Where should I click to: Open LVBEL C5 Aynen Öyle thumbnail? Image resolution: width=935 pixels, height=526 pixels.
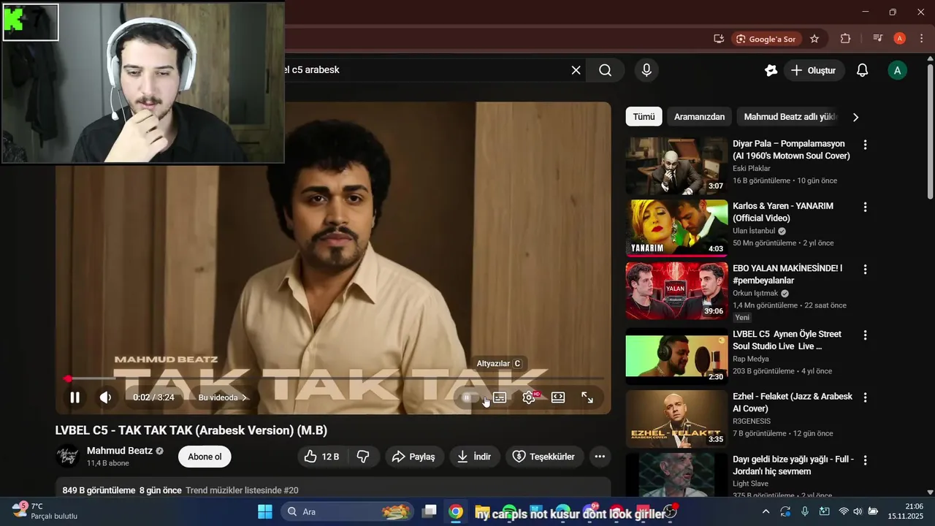tap(676, 356)
